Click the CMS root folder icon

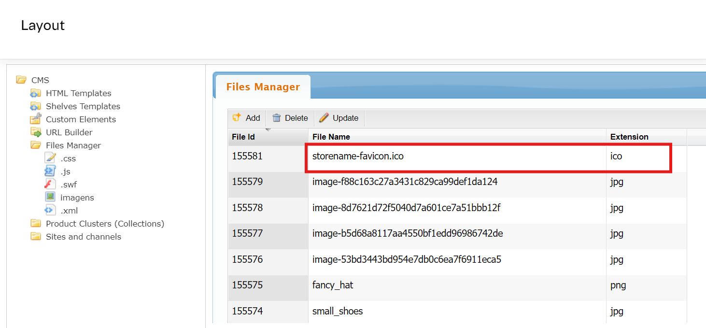coord(21,80)
